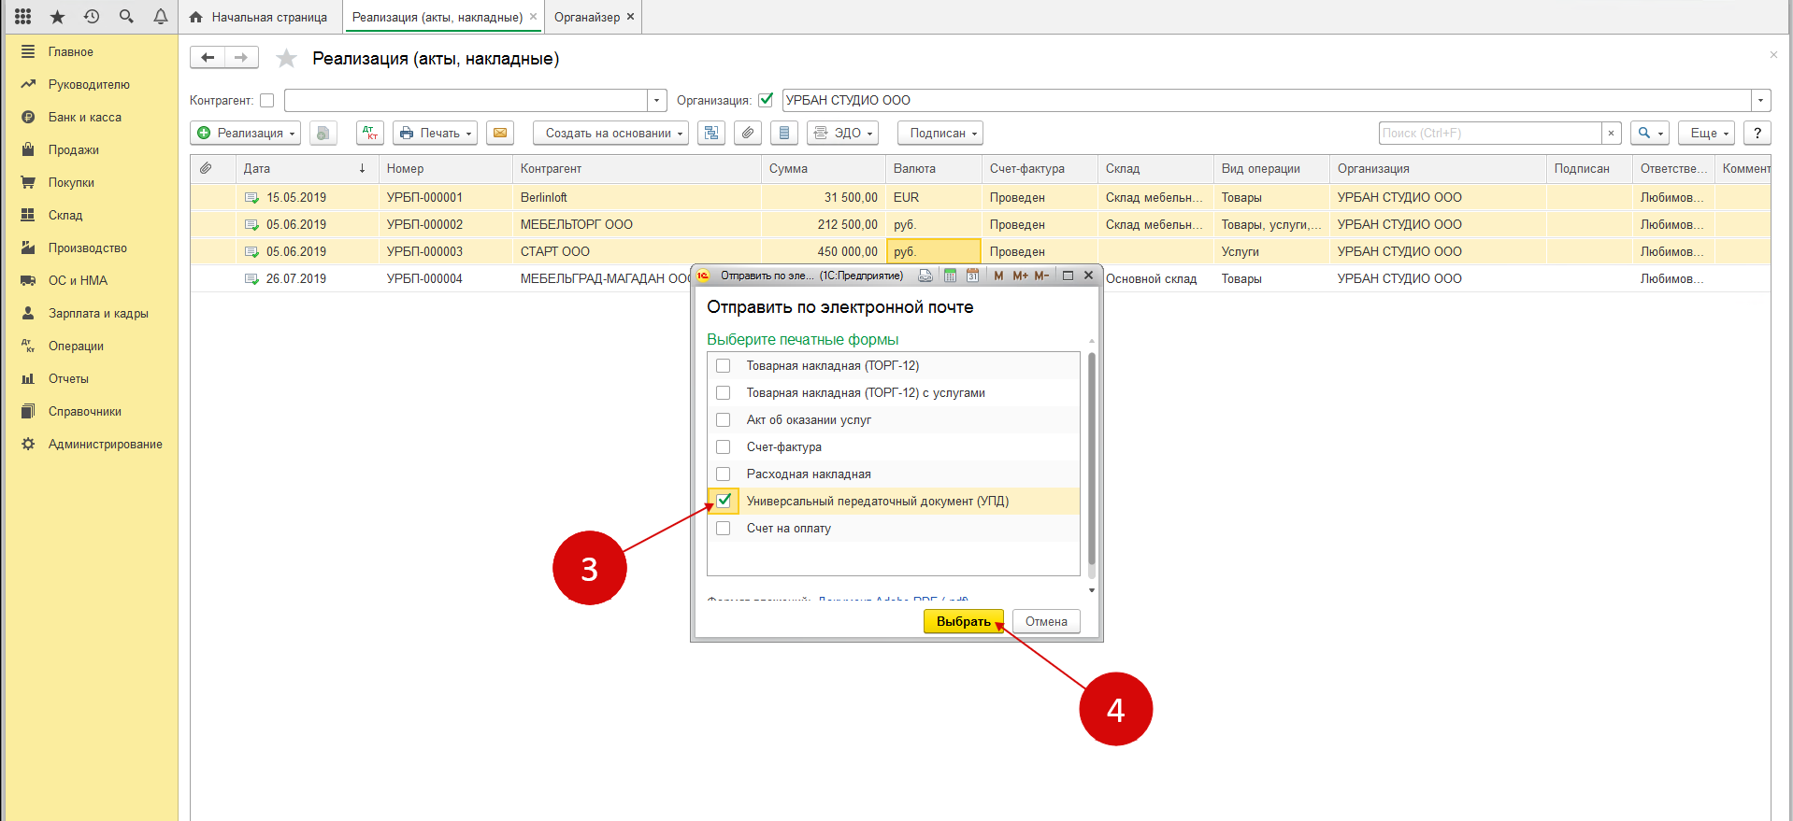Open Администрирование section
Screen dimensions: 1793x821
pos(106,444)
